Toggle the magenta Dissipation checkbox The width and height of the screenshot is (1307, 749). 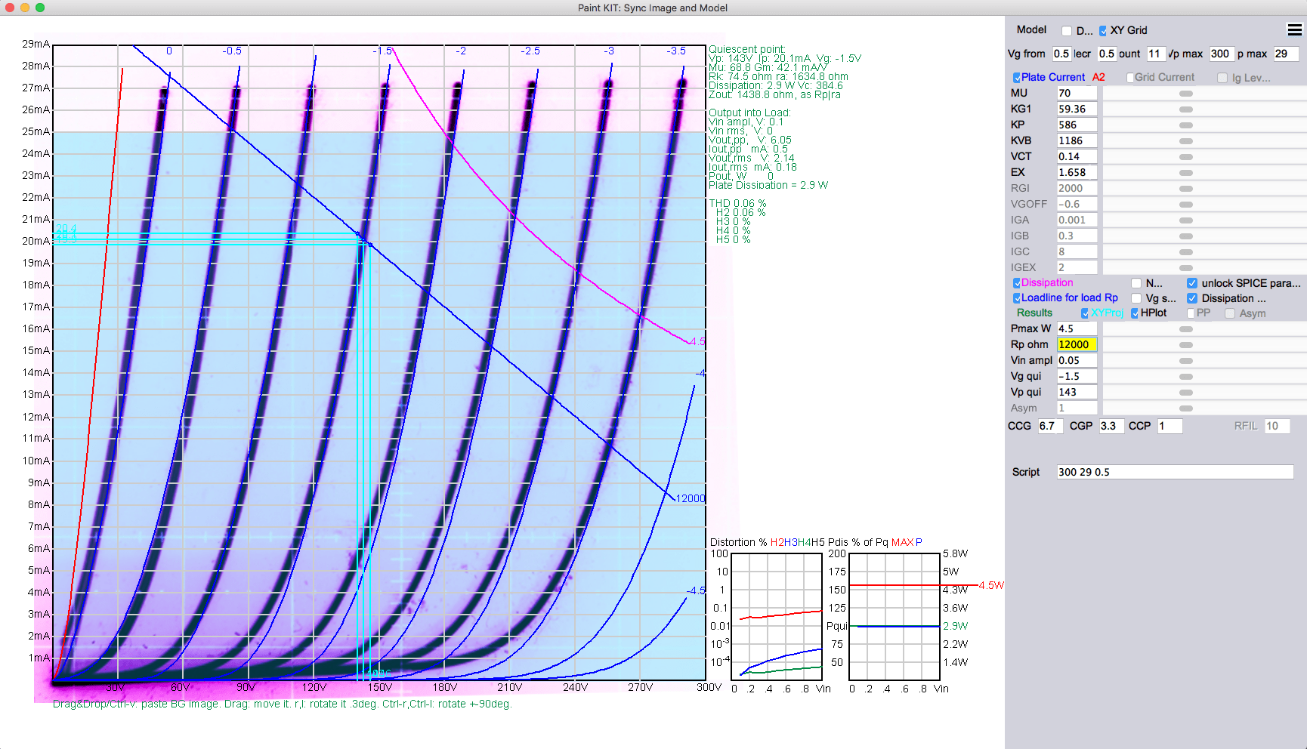pos(1016,283)
